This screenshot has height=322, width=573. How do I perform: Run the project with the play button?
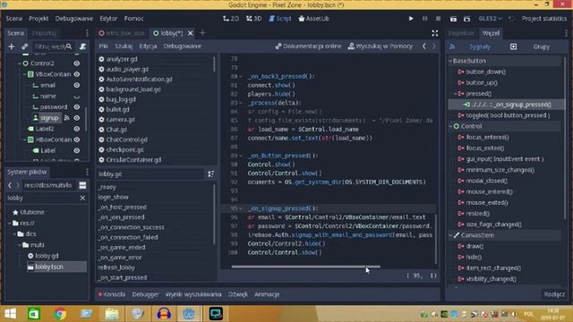coord(411,18)
